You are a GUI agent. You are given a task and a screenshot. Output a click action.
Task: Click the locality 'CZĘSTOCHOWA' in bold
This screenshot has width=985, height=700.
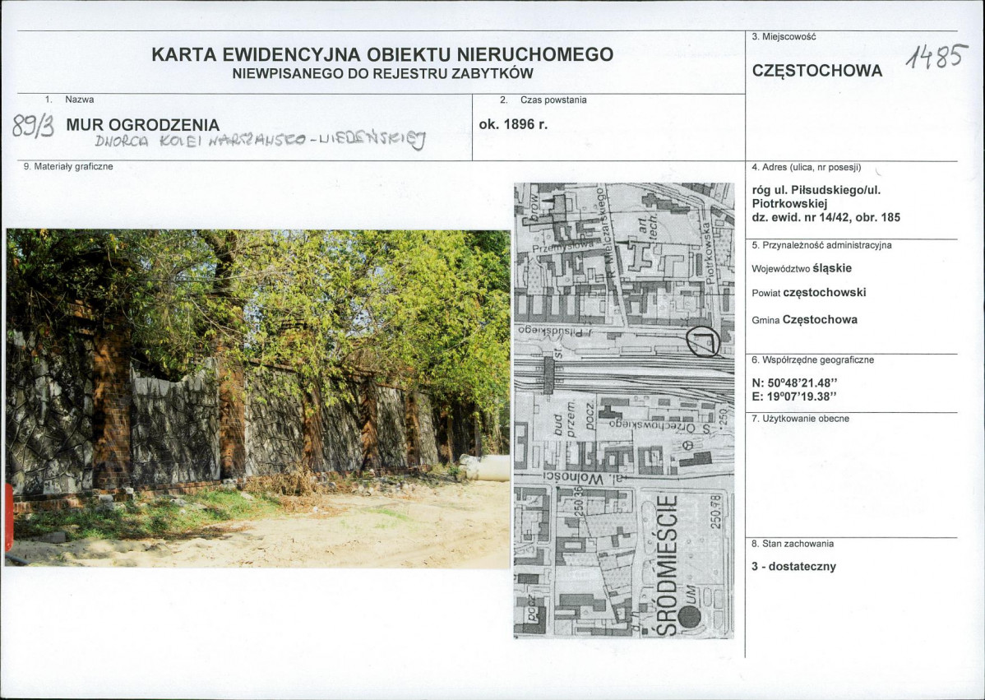click(816, 71)
